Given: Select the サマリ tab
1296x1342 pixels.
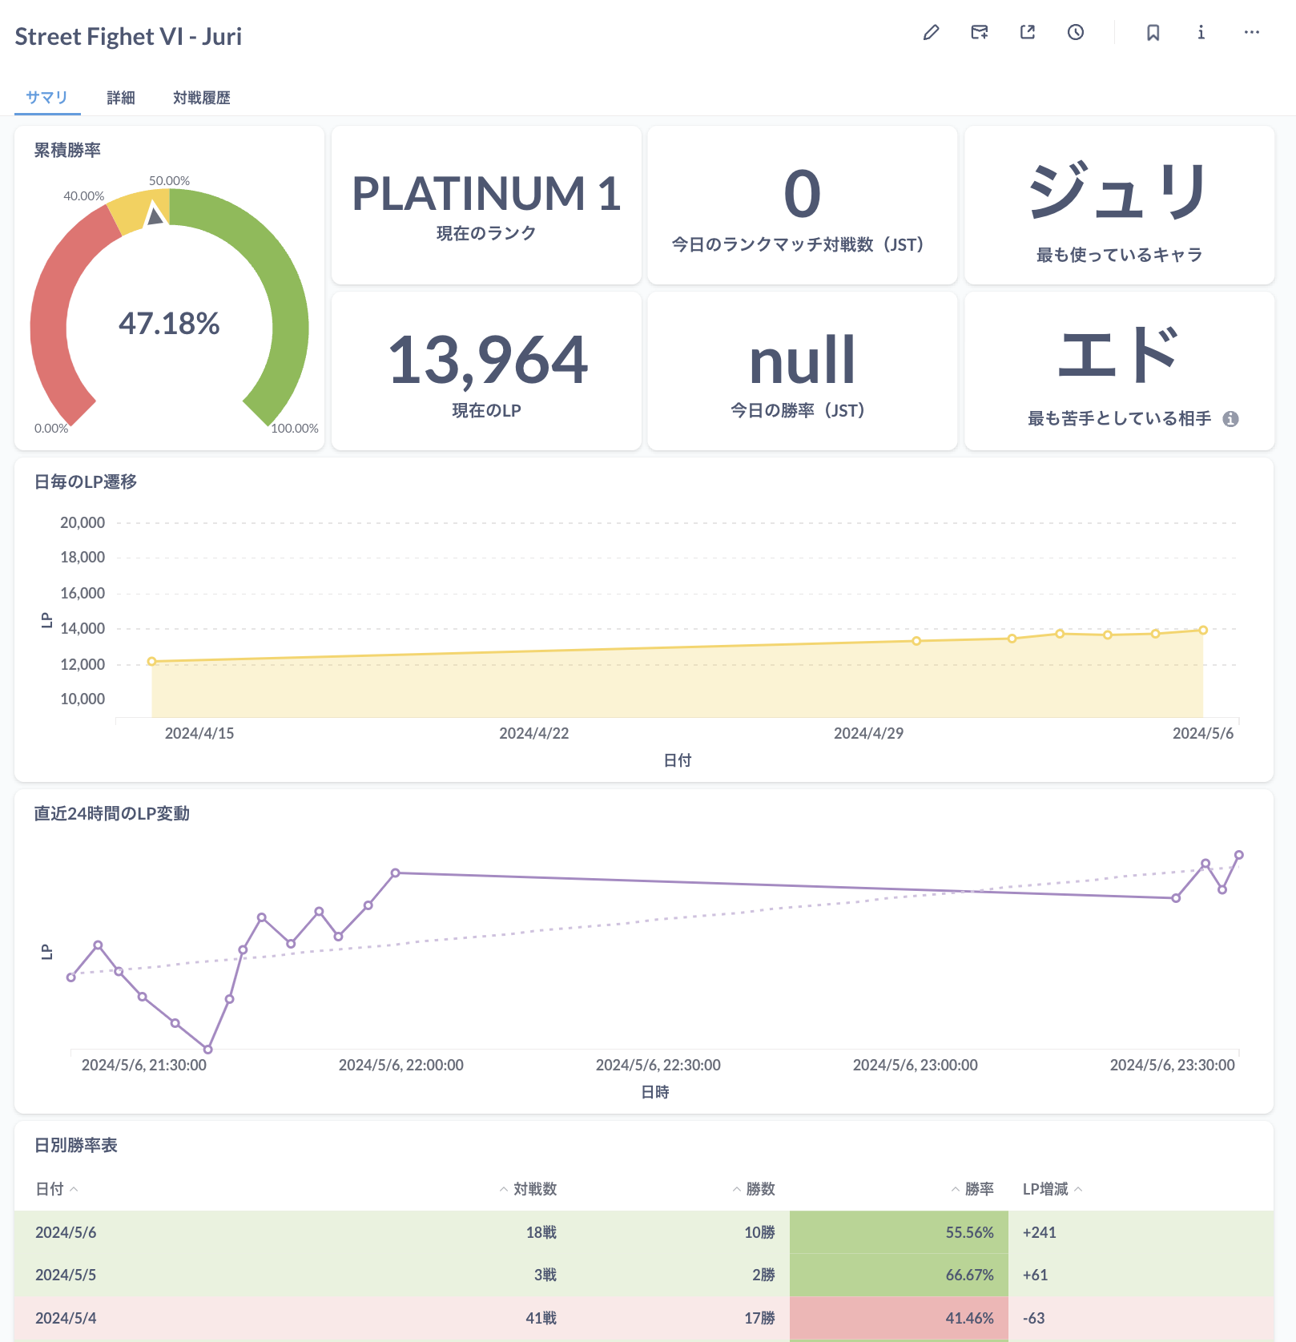Looking at the screenshot, I should point(47,98).
